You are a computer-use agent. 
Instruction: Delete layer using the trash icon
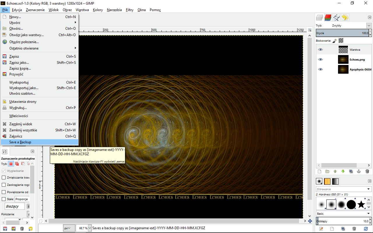(x=367, y=172)
